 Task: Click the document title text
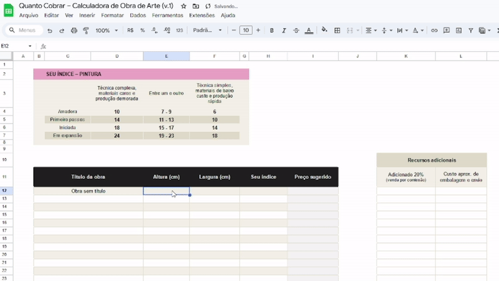(96, 6)
